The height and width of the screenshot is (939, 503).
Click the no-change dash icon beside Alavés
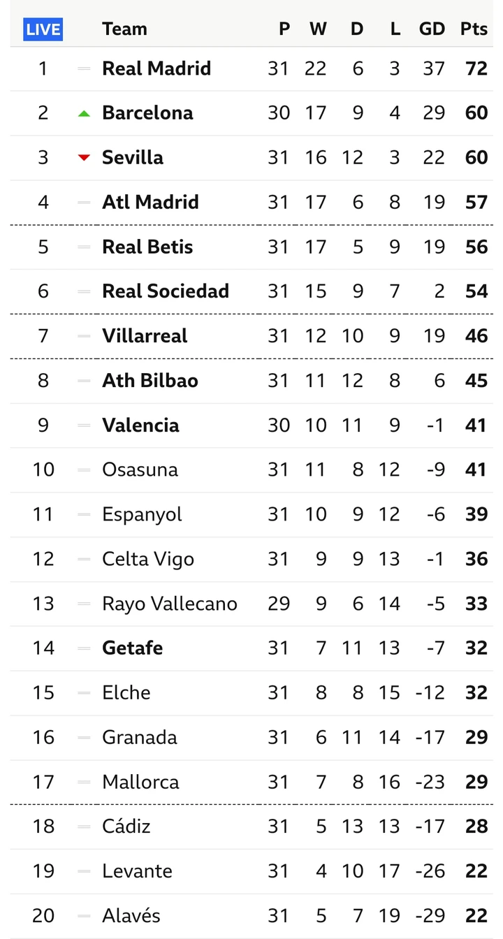(85, 916)
